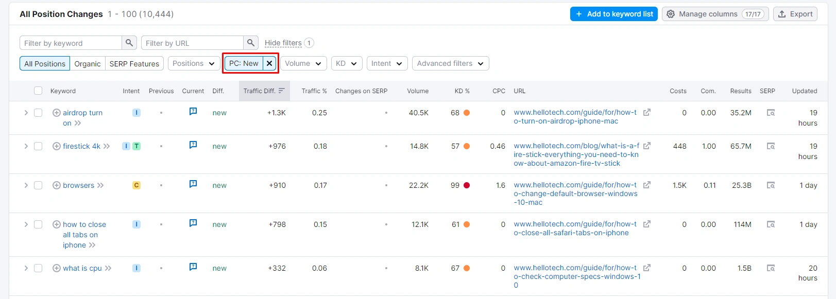Click the keyword filter search icon

coord(129,43)
